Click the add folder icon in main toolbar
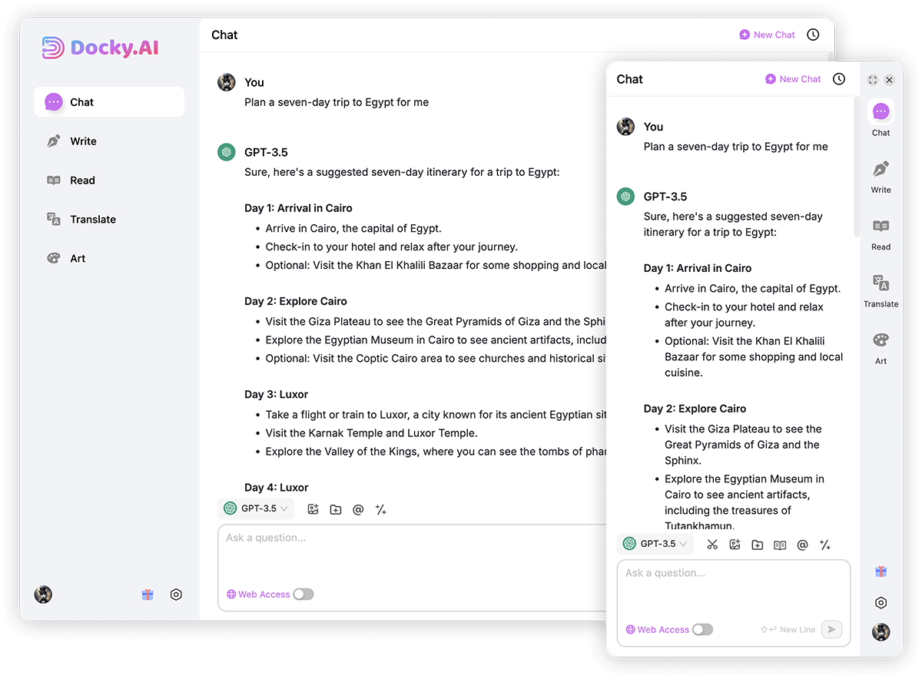 tap(336, 509)
